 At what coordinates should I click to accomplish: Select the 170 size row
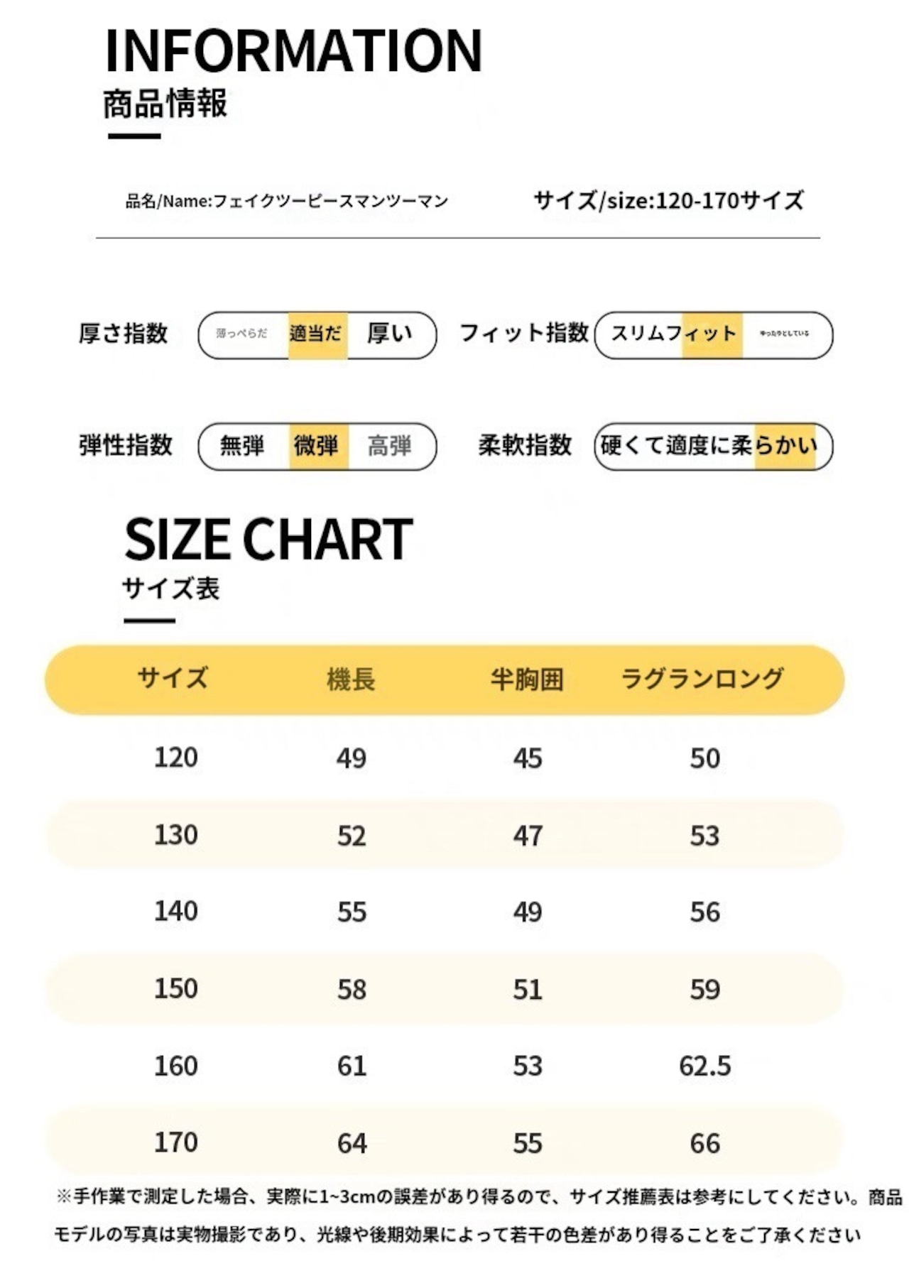pos(445,1142)
